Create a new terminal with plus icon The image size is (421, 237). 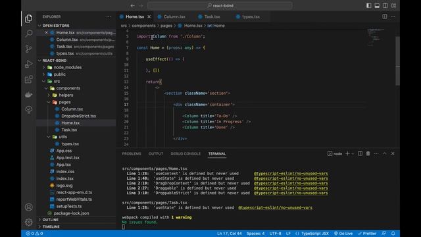[347, 153]
